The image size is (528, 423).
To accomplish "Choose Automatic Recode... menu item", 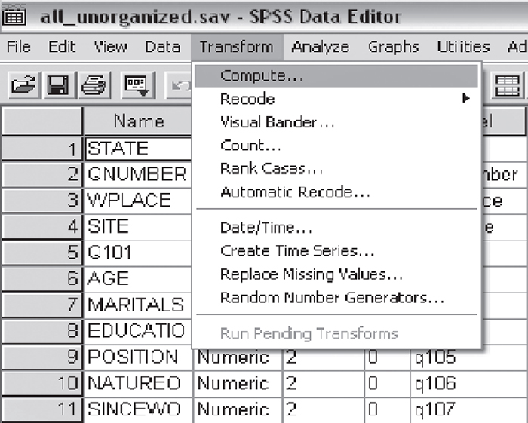I will tap(295, 192).
